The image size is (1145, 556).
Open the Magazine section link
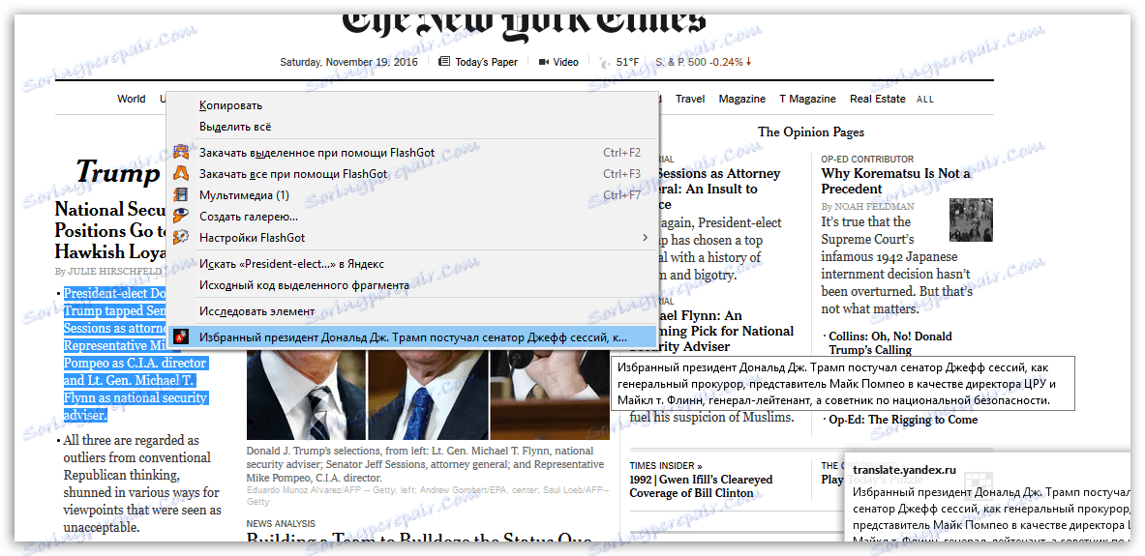coord(742,99)
